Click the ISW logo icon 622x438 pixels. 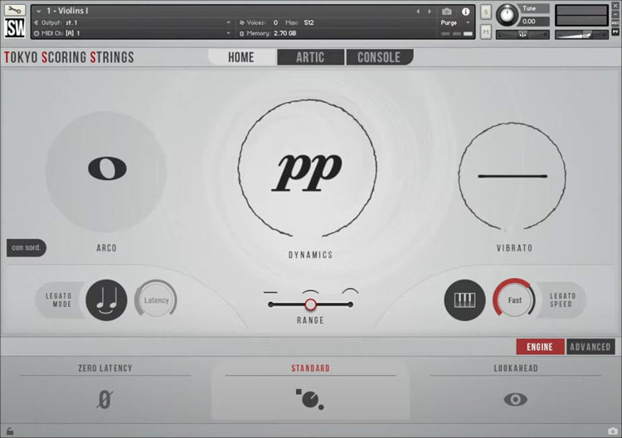[15, 27]
